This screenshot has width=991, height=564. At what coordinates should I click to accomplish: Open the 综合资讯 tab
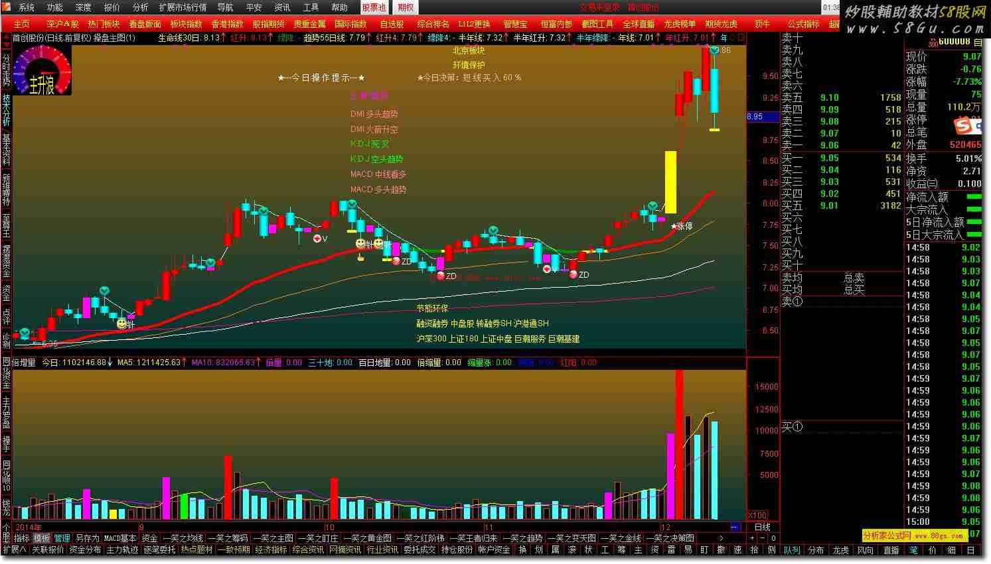click(309, 549)
